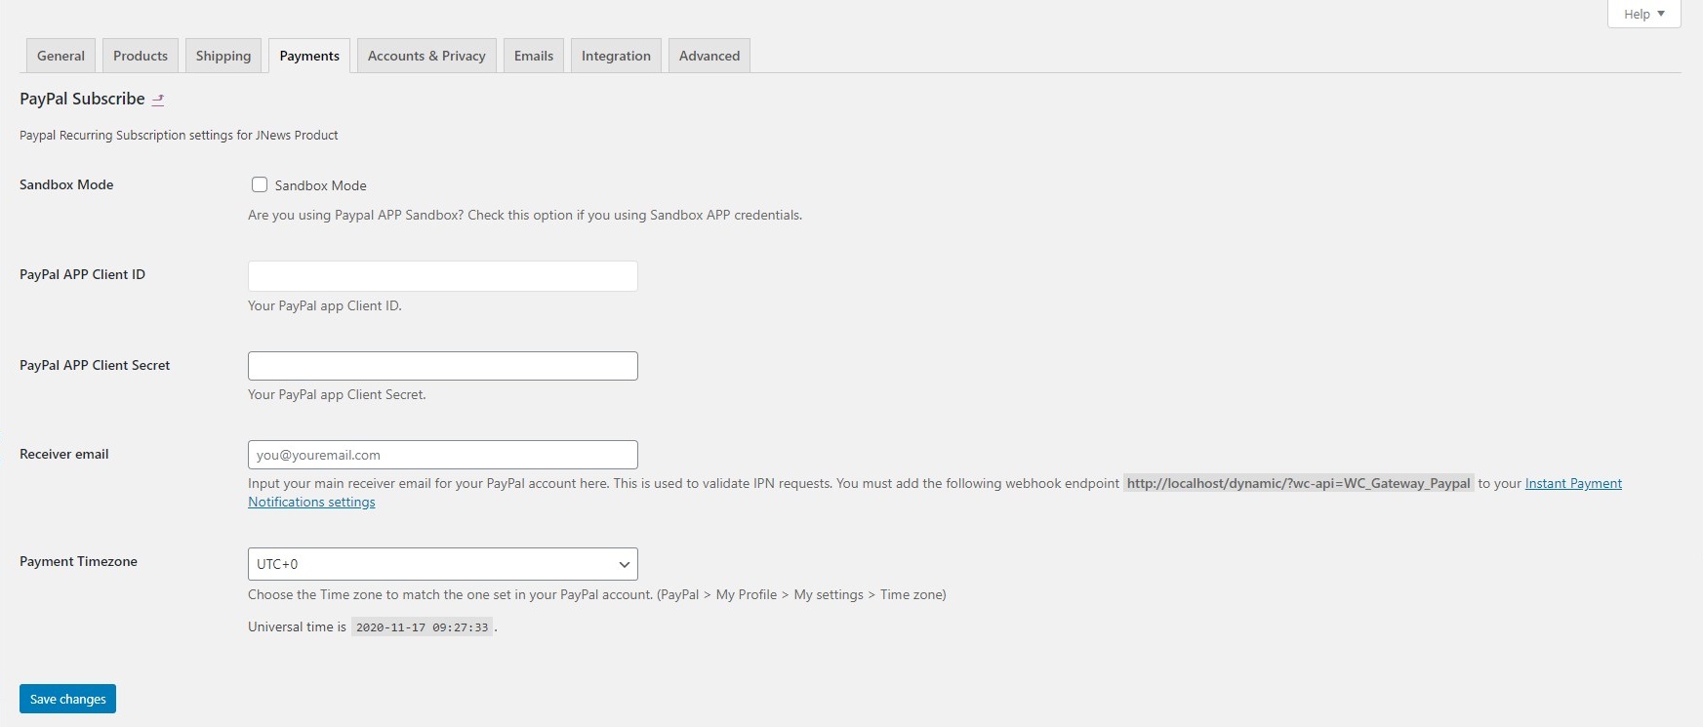Open the Products tab
Image resolution: width=1703 pixels, height=727 pixels.
(141, 56)
